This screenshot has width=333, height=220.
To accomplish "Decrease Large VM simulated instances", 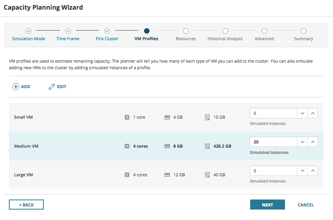I will pyautogui.click(x=302, y=171).
